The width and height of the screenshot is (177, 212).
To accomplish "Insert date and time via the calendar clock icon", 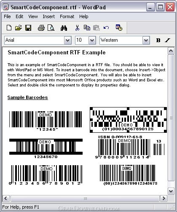I will coord(119,27).
